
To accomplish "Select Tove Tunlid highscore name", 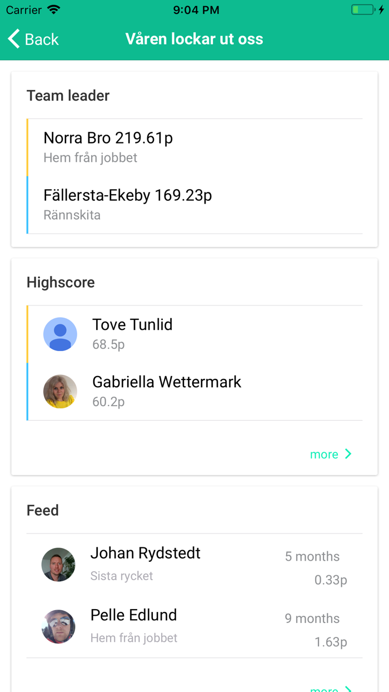I will tap(132, 324).
